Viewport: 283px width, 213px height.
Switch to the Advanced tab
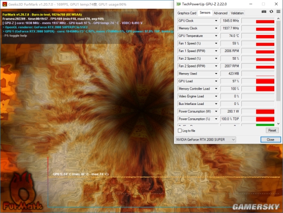pyautogui.click(x=220, y=13)
